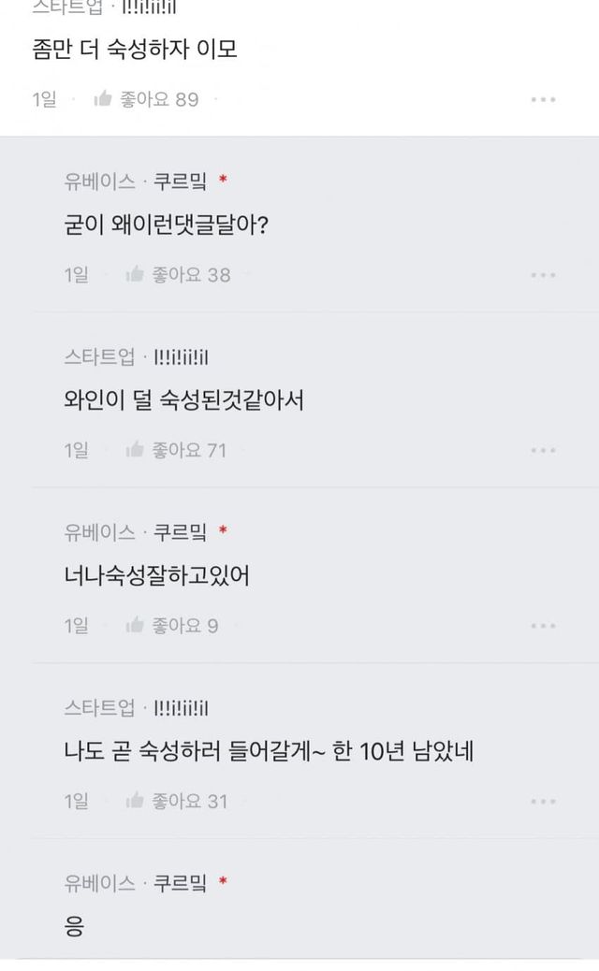Like the '한 10년 남았네' reply

135,801
